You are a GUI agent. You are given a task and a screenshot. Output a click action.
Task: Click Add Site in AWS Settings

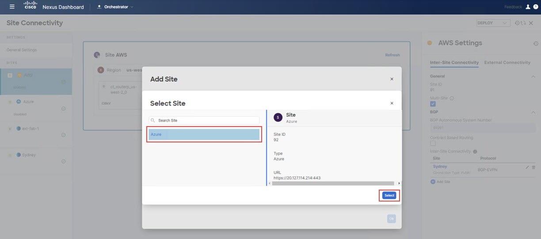(443, 182)
